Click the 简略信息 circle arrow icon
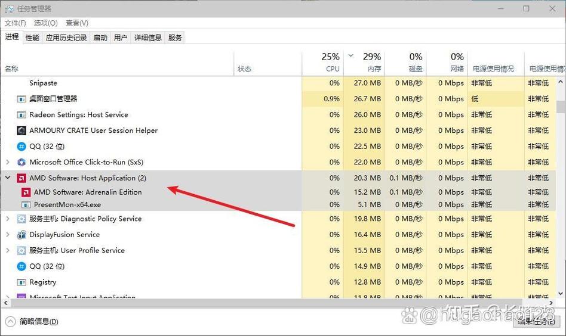This screenshot has height=336, width=566. [11, 321]
